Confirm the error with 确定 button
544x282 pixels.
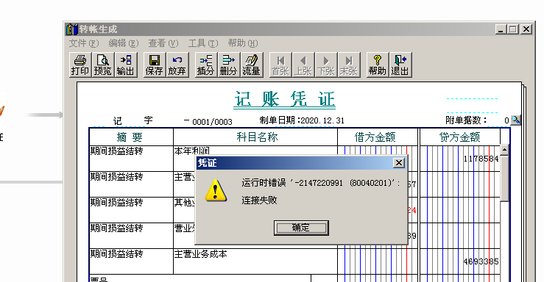[301, 228]
